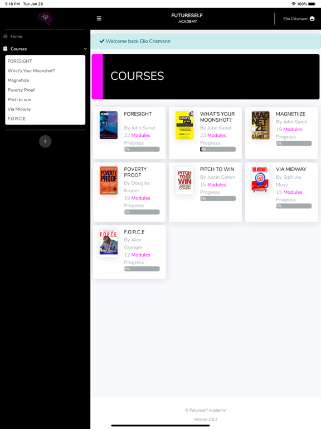
Task: Click the Futureself brain logo
Action: point(45,18)
